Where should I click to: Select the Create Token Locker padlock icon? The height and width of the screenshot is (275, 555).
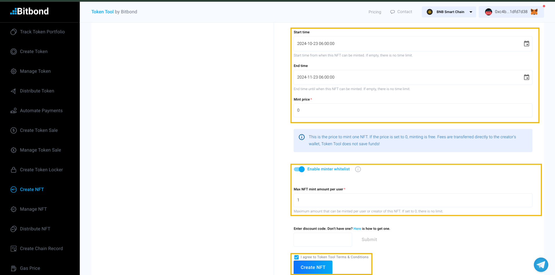[13, 170]
